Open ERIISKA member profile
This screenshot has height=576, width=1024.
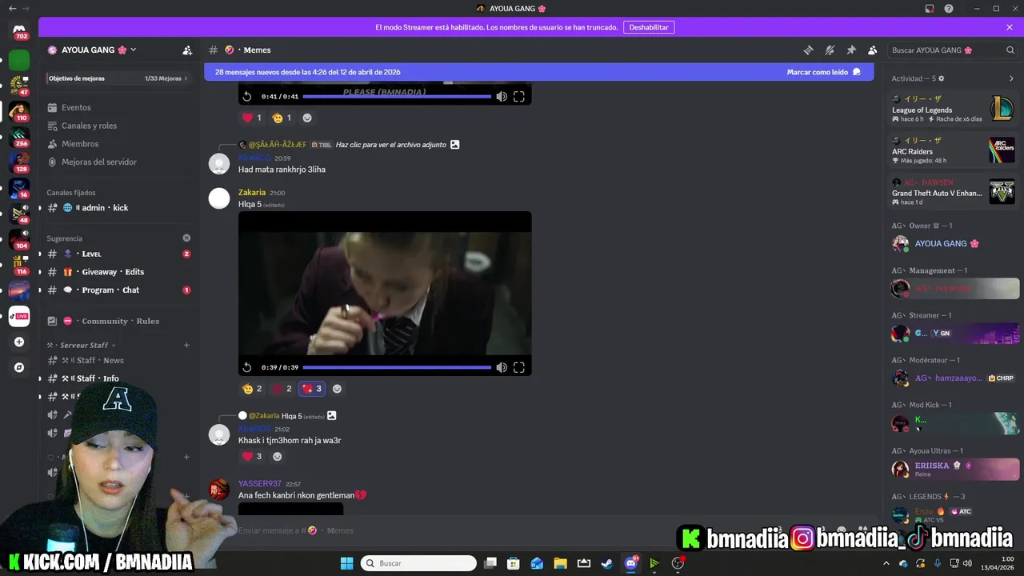point(954,469)
